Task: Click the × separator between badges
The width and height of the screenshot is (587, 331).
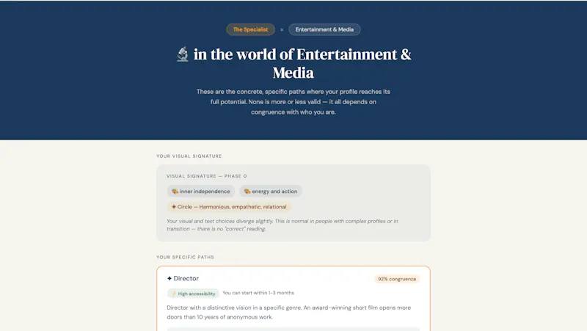Action: coord(282,29)
